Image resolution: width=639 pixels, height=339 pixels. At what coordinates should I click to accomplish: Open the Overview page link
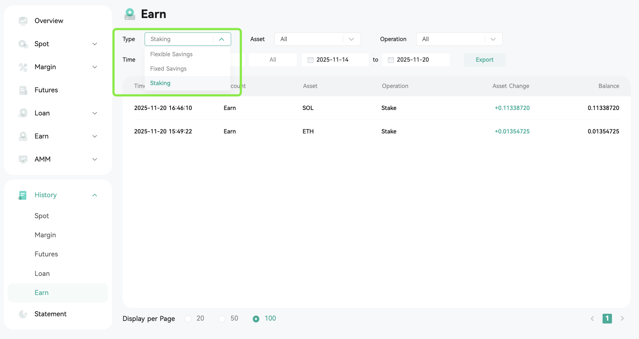pos(49,21)
